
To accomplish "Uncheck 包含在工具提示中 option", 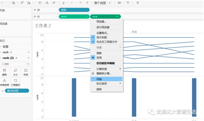I will 107,42.
